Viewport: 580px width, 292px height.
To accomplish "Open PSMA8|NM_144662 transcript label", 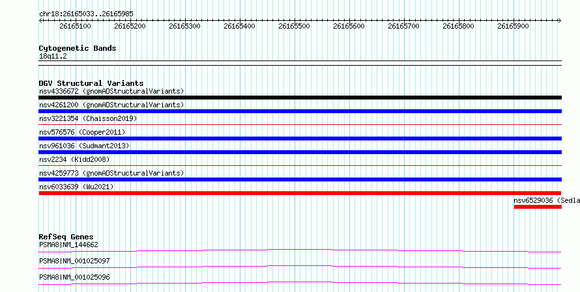I will pos(68,245).
